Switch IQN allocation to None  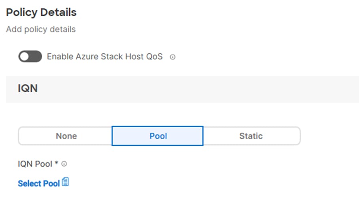click(x=65, y=136)
